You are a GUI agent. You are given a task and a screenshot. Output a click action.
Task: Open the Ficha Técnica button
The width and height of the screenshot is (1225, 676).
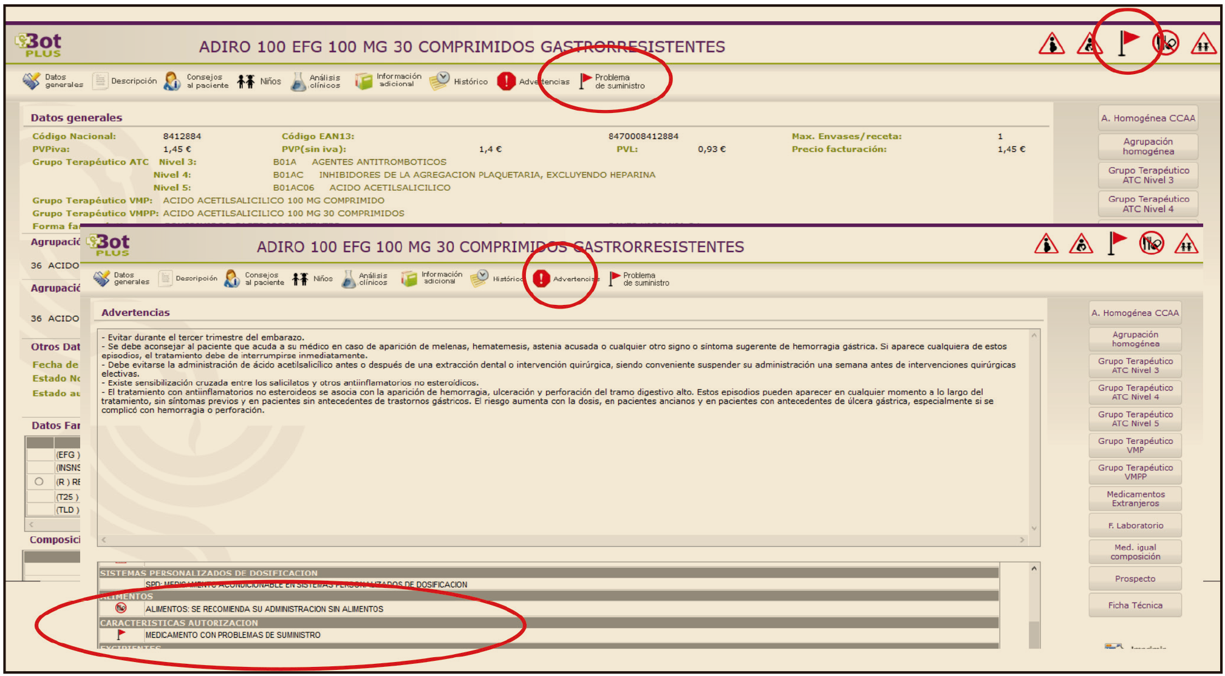click(1135, 606)
